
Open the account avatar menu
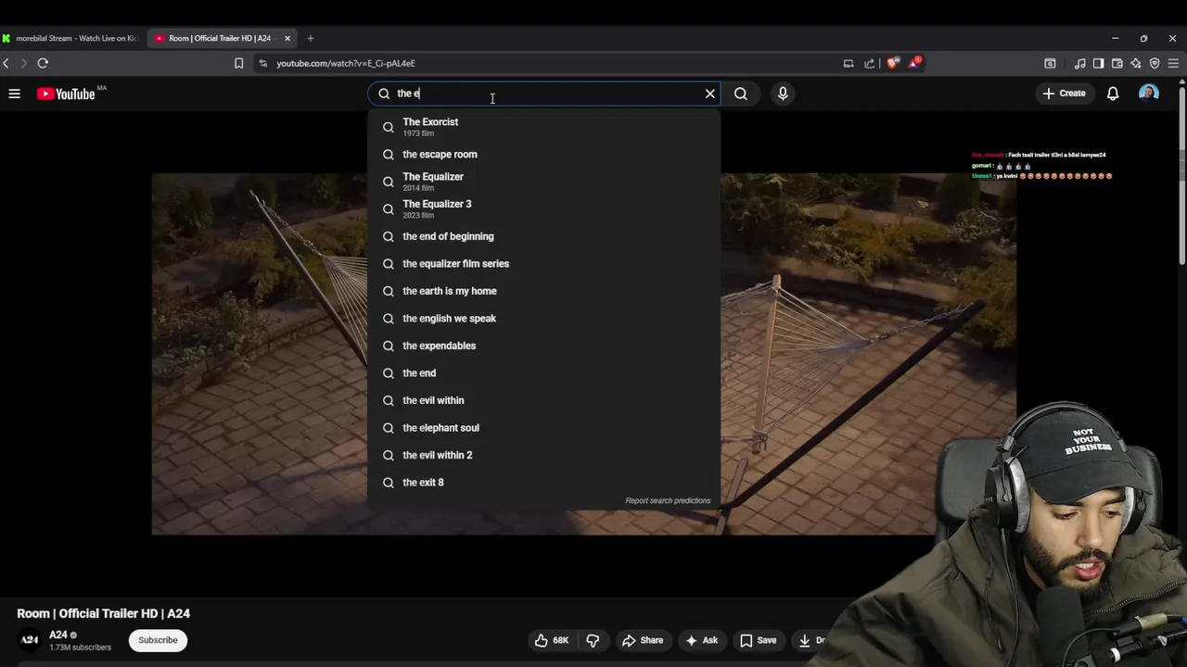[x=1149, y=94]
